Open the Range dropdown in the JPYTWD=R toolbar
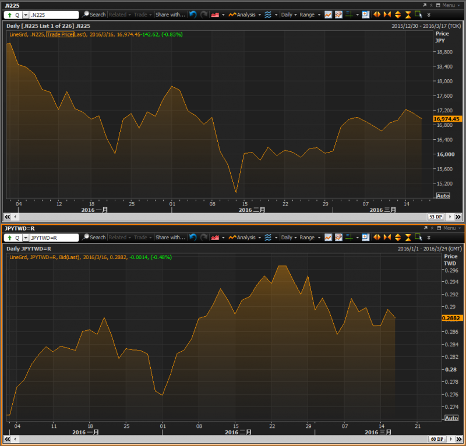 (x=310, y=238)
